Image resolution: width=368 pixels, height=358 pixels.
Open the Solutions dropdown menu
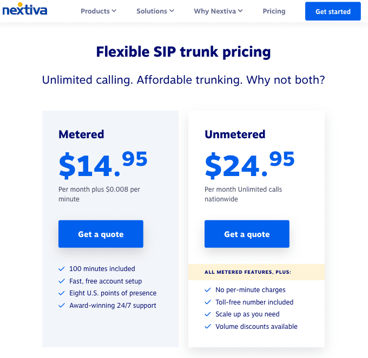click(155, 11)
